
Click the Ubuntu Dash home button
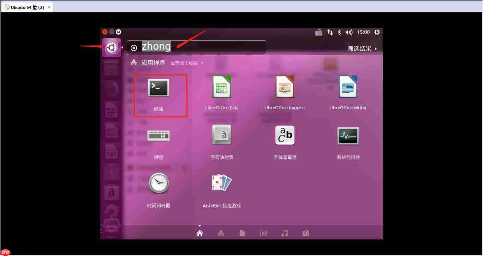click(x=112, y=48)
